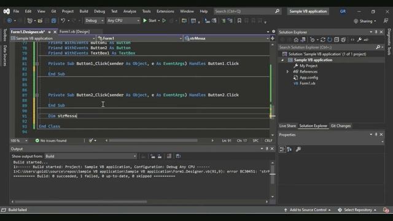Image resolution: width=393 pixels, height=221 pixels.
Task: Click the New Project toolbar icon
Action: click(x=29, y=21)
